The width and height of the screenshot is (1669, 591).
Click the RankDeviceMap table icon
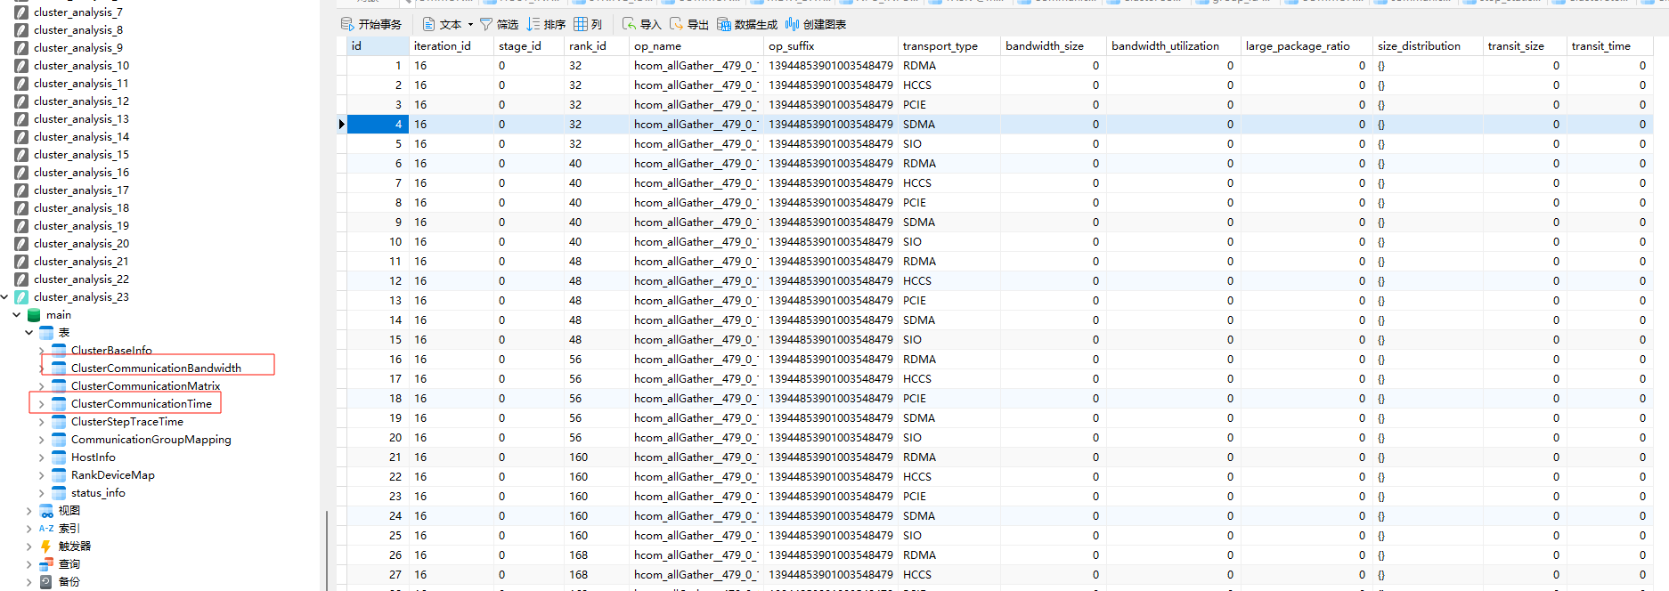point(59,475)
